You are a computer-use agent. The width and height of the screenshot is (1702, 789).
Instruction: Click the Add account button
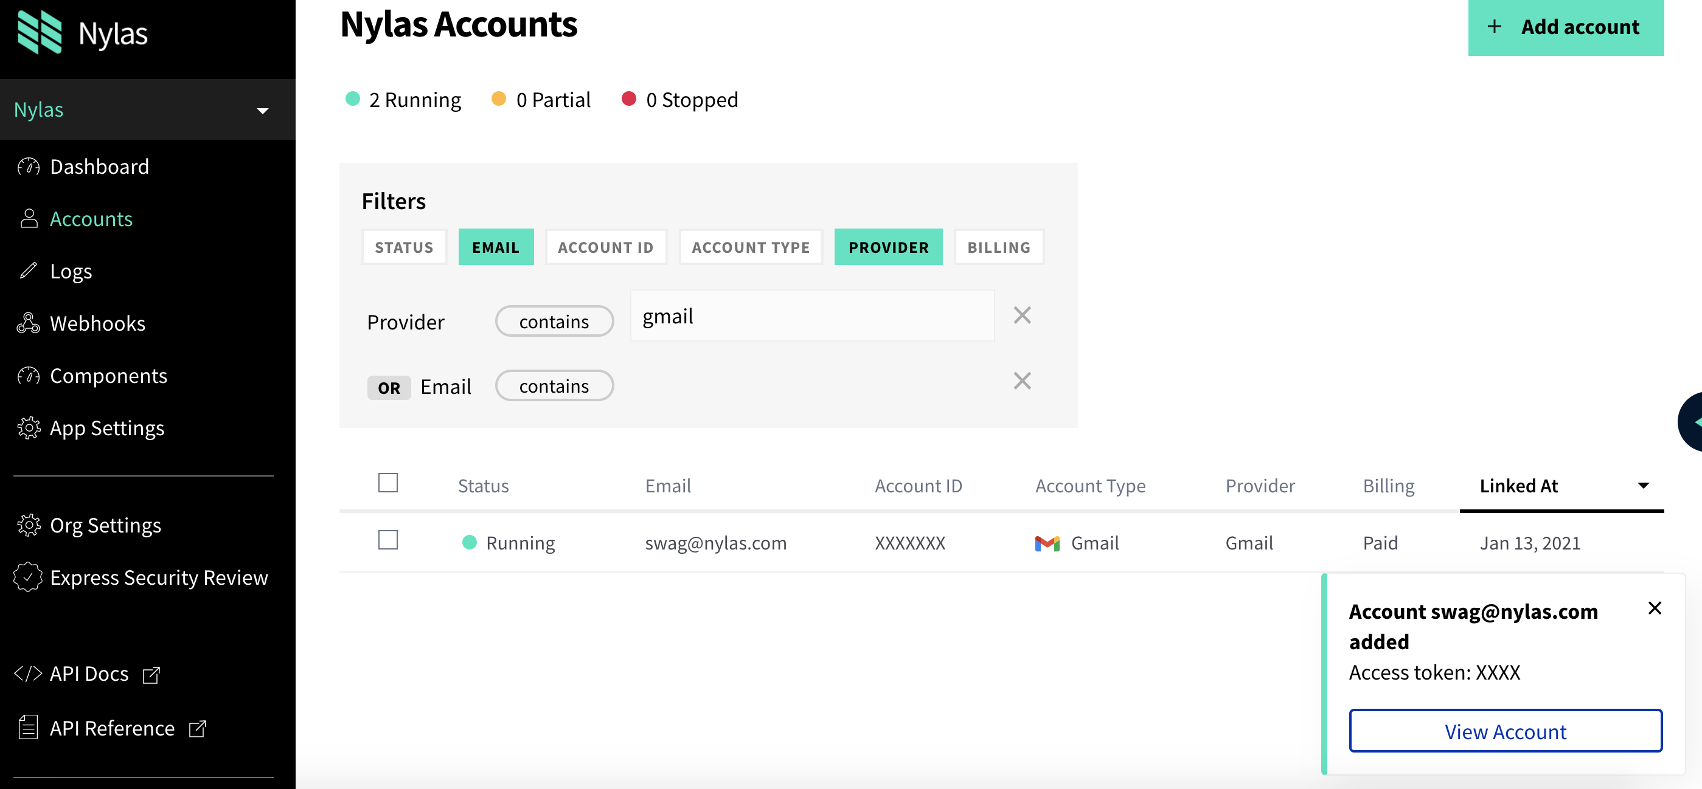1566,27
